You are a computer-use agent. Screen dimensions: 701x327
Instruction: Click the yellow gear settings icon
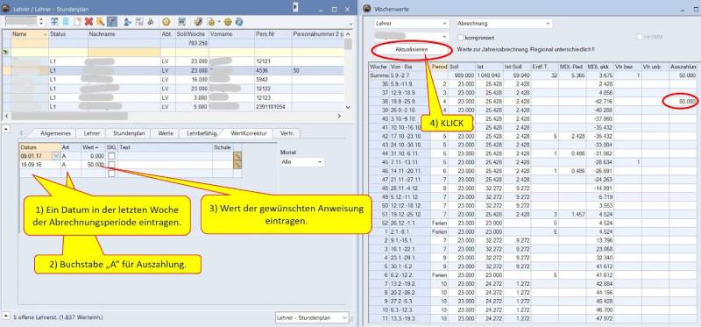point(228,21)
